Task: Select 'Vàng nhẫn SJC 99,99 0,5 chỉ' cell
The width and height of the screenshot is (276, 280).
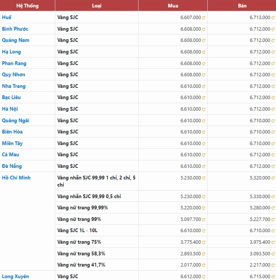Action: pyautogui.click(x=97, y=196)
